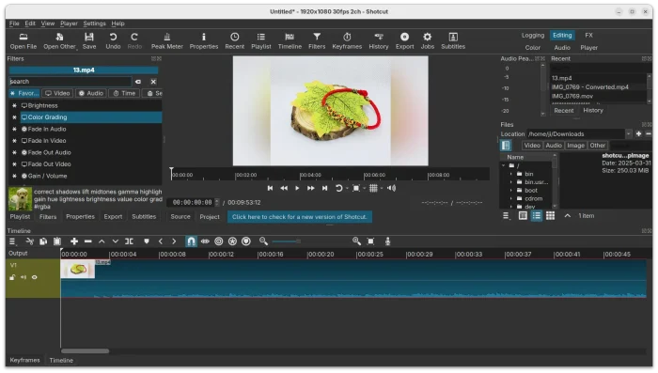Filter Files list by Image type
This screenshot has width=658, height=373.
[575, 146]
